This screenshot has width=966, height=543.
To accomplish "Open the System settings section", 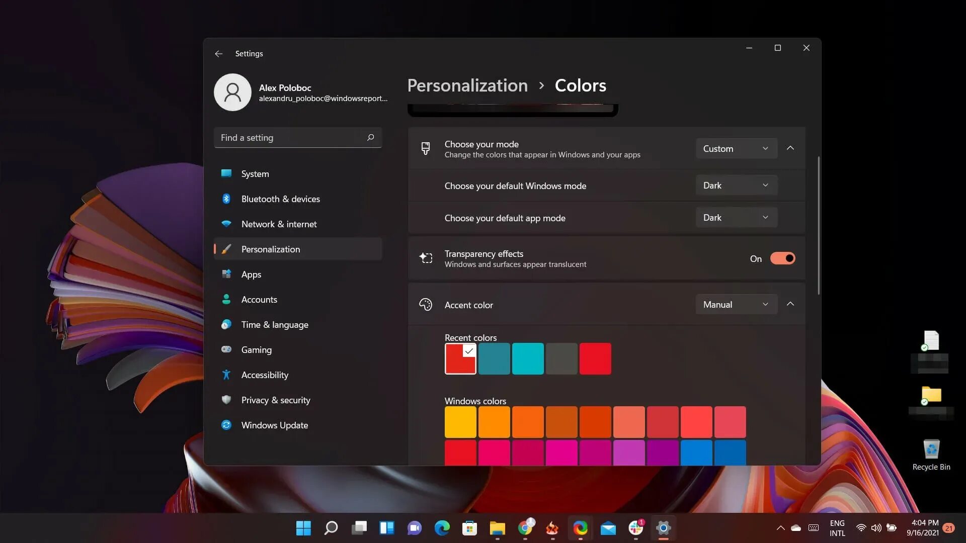I will (x=255, y=173).
